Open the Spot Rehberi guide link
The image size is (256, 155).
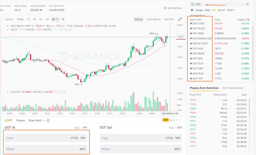(x=175, y=8)
